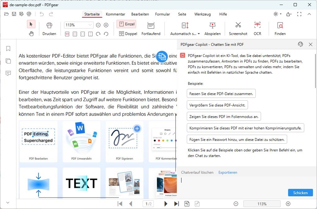The height and width of the screenshot is (209, 317).
Task: Set zoom to actual size 1:1
Action: coord(67,33)
